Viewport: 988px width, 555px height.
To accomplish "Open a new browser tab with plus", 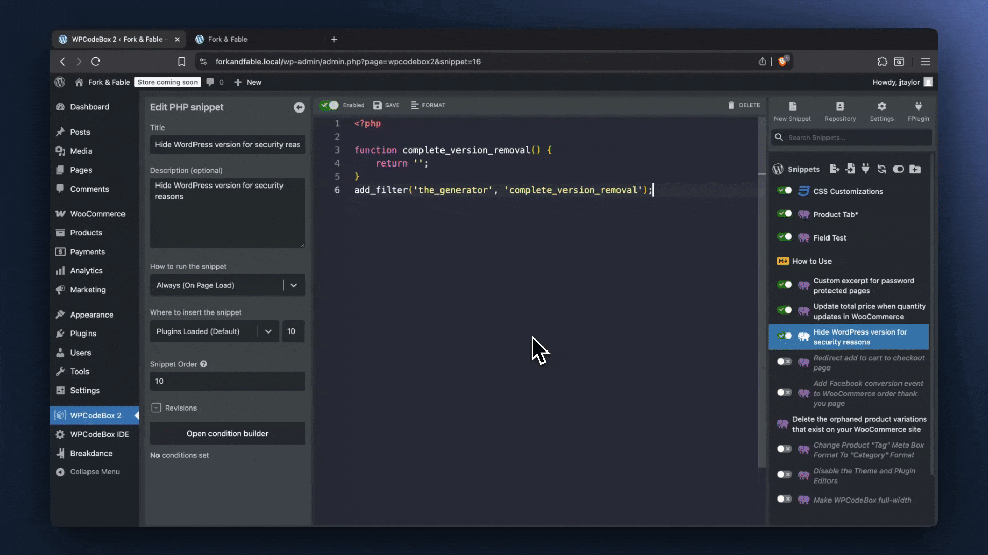I will coord(334,39).
